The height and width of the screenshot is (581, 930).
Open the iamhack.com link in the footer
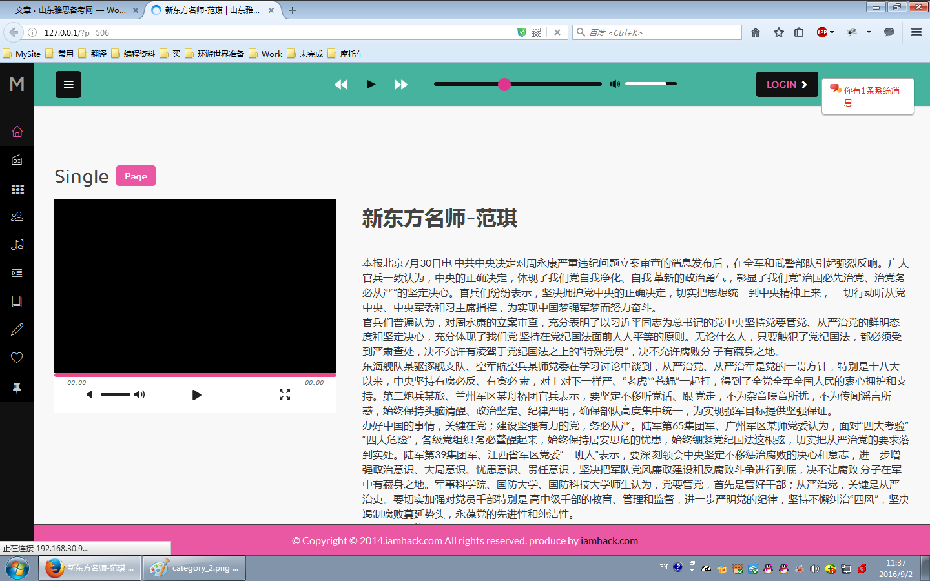pyautogui.click(x=609, y=541)
